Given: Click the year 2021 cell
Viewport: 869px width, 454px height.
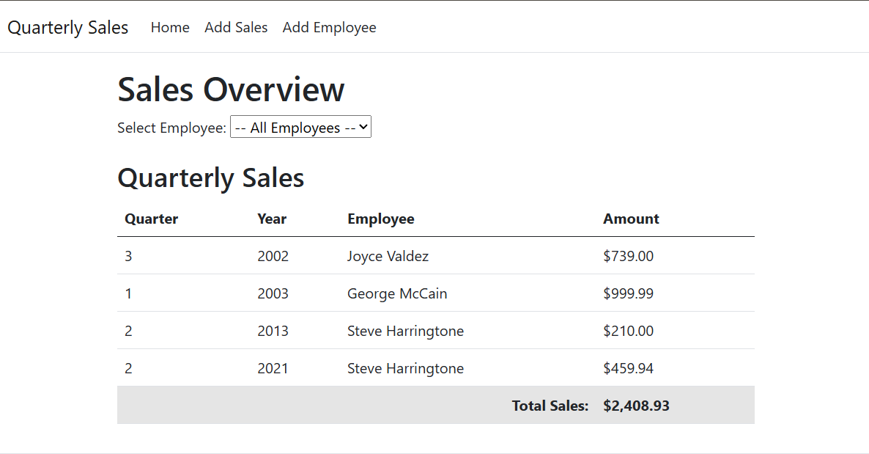Looking at the screenshot, I should click(x=273, y=368).
